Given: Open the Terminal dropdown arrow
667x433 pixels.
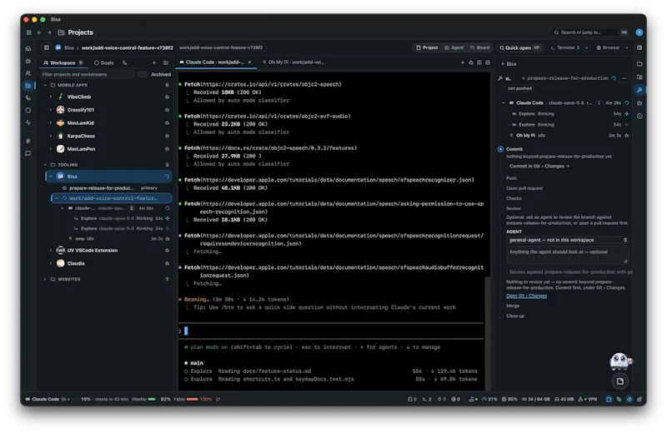Looking at the screenshot, I should tap(586, 47).
